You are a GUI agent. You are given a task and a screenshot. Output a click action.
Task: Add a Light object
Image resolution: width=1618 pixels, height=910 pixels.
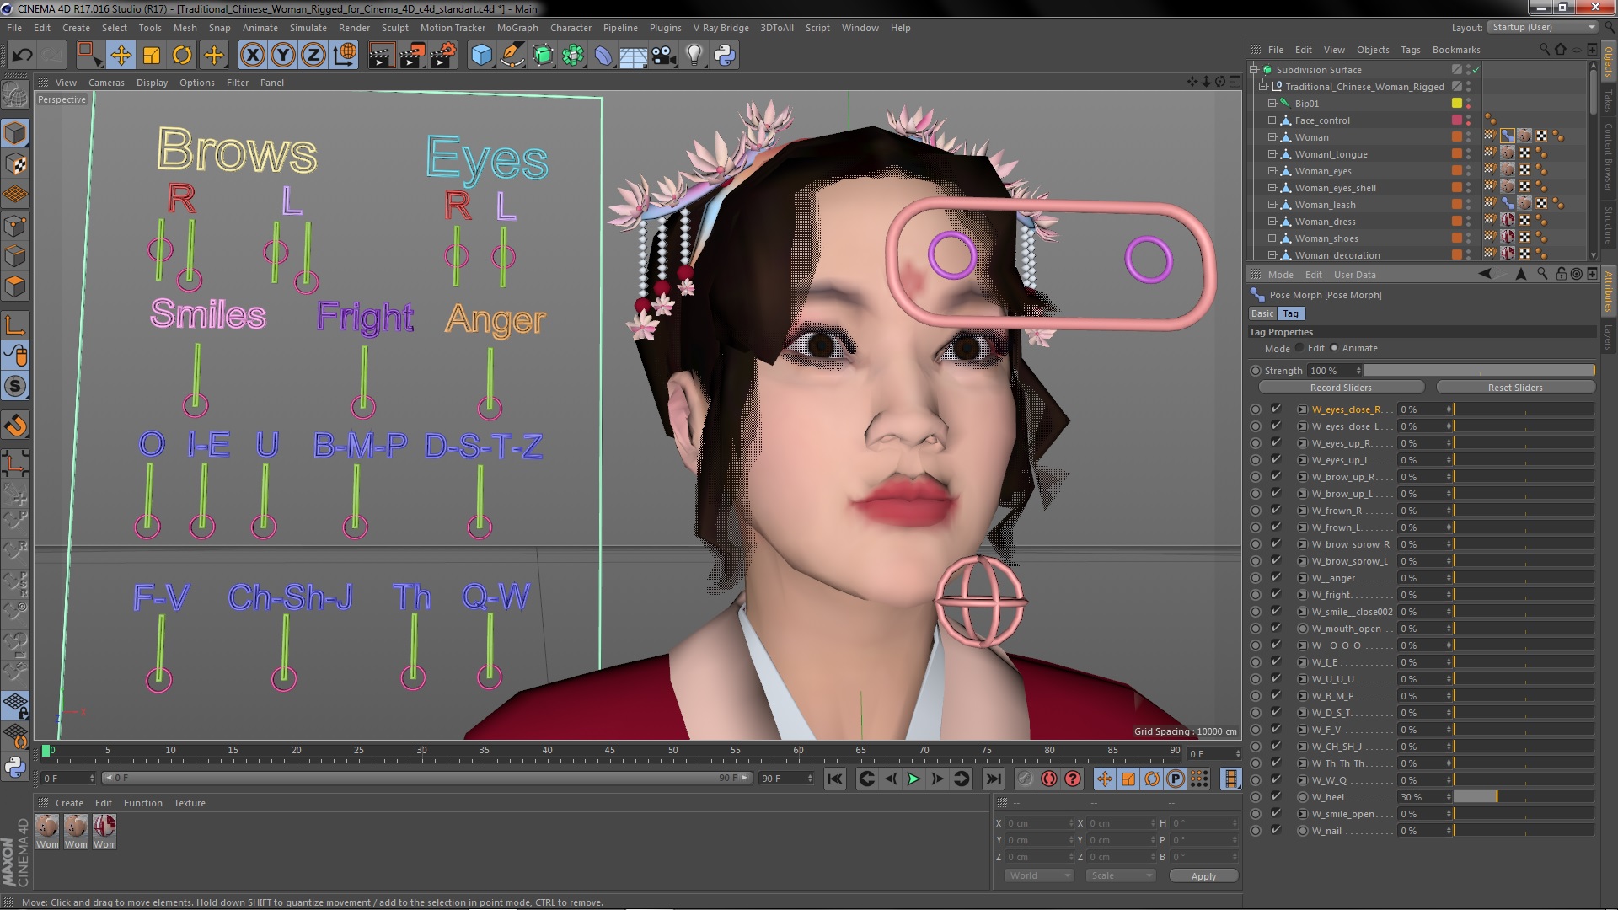[694, 56]
